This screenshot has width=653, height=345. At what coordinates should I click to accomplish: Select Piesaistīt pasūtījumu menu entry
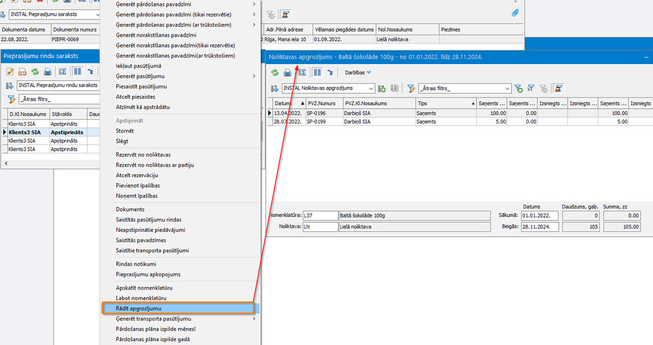(x=141, y=86)
